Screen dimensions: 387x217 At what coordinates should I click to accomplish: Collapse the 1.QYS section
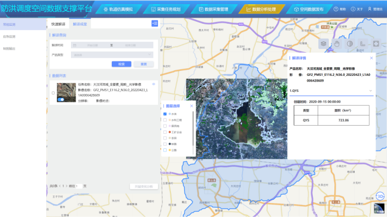tap(371, 91)
